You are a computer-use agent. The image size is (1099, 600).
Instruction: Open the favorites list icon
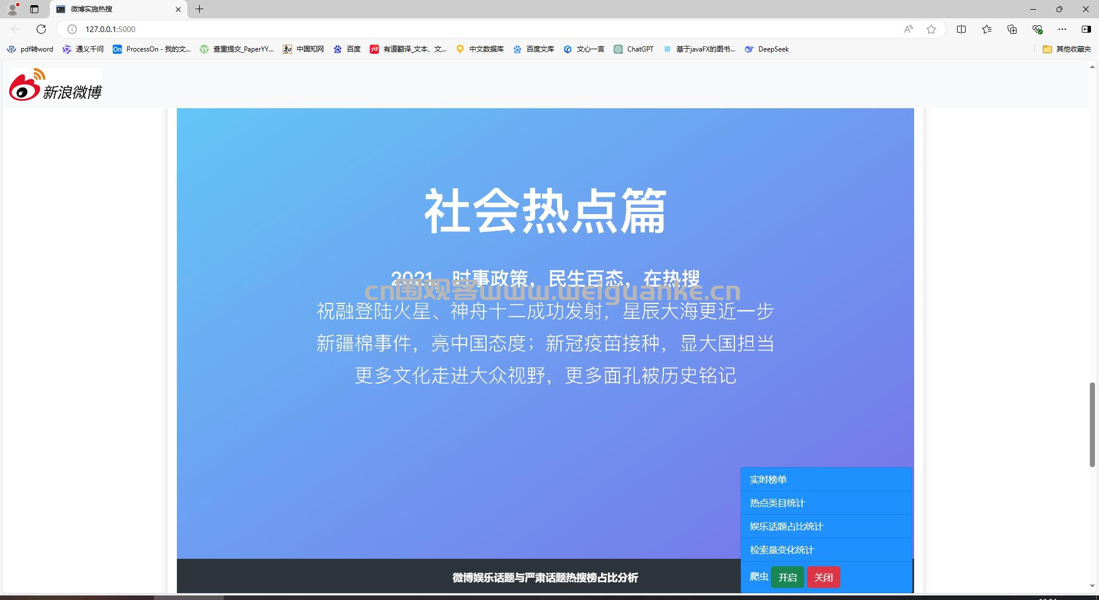tap(987, 29)
